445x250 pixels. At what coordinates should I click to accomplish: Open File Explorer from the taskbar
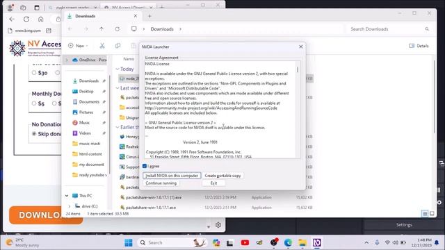pos(302,242)
